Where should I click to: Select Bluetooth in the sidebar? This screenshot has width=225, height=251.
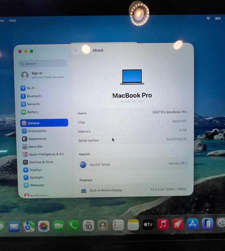pyautogui.click(x=34, y=96)
